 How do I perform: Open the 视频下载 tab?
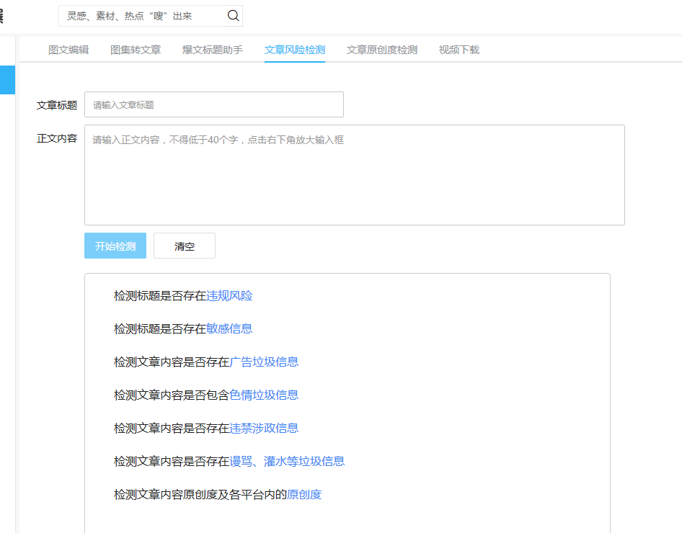pos(459,50)
